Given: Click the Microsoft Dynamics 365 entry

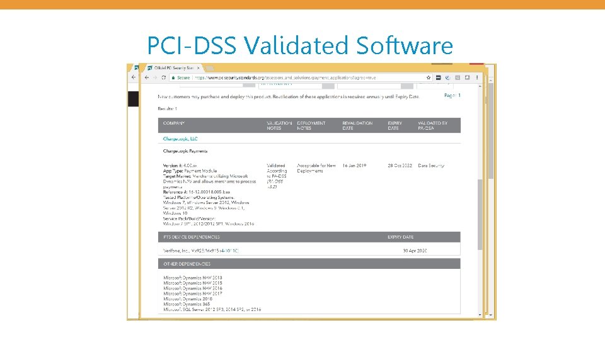Looking at the screenshot, I should [x=188, y=304].
